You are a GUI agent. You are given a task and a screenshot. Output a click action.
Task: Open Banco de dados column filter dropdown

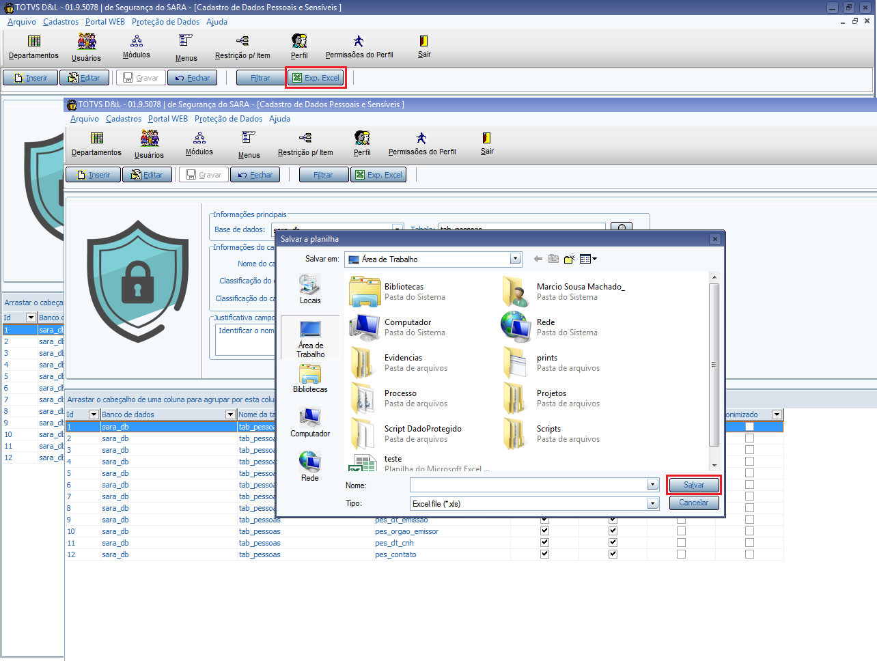[x=230, y=414]
